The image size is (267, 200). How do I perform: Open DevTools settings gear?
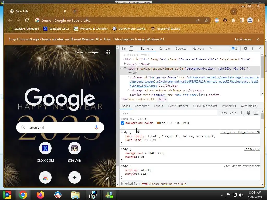coord(245,48)
